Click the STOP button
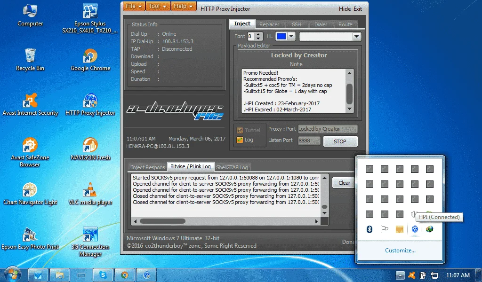 coord(340,141)
